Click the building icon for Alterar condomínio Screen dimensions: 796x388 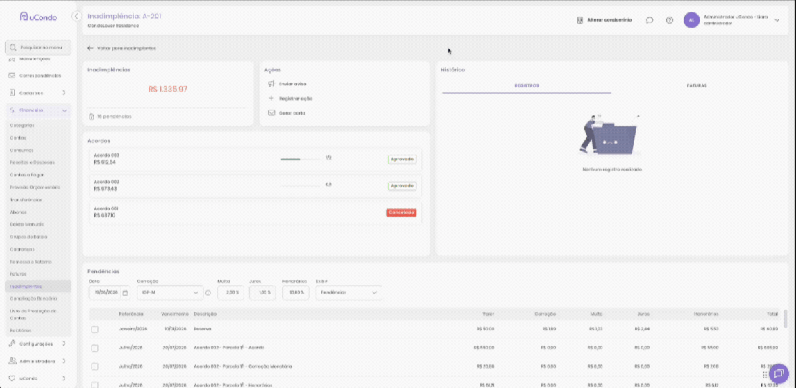(579, 20)
